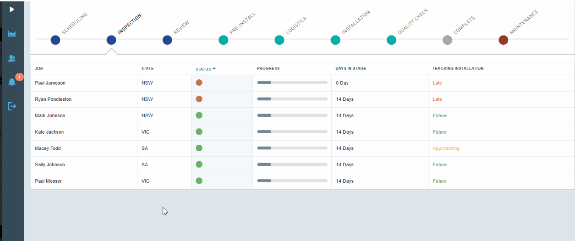
Task: Click the Complete stage label
Action: [x=464, y=25]
